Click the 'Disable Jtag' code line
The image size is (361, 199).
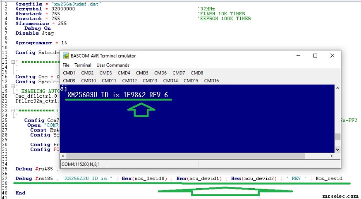click(x=35, y=33)
